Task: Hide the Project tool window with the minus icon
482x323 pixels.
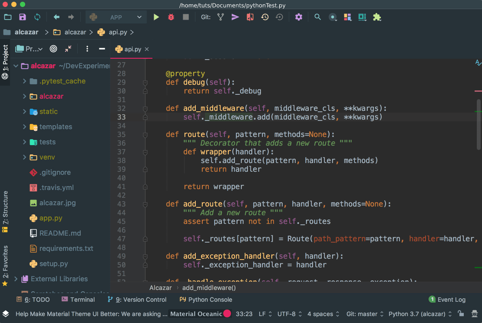Action: (x=102, y=49)
